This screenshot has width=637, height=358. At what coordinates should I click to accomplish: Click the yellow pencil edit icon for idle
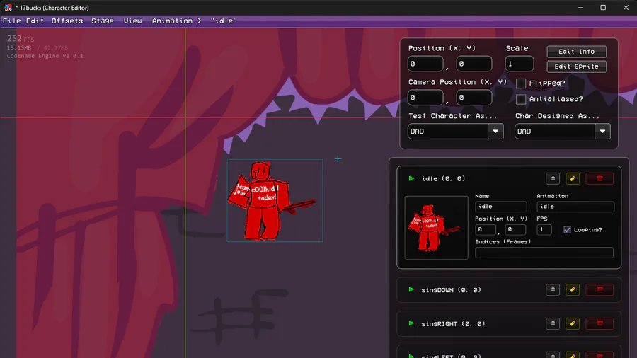coord(573,178)
